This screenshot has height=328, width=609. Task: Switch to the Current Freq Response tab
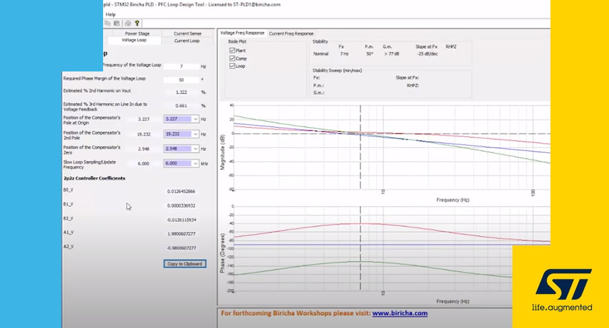(292, 33)
